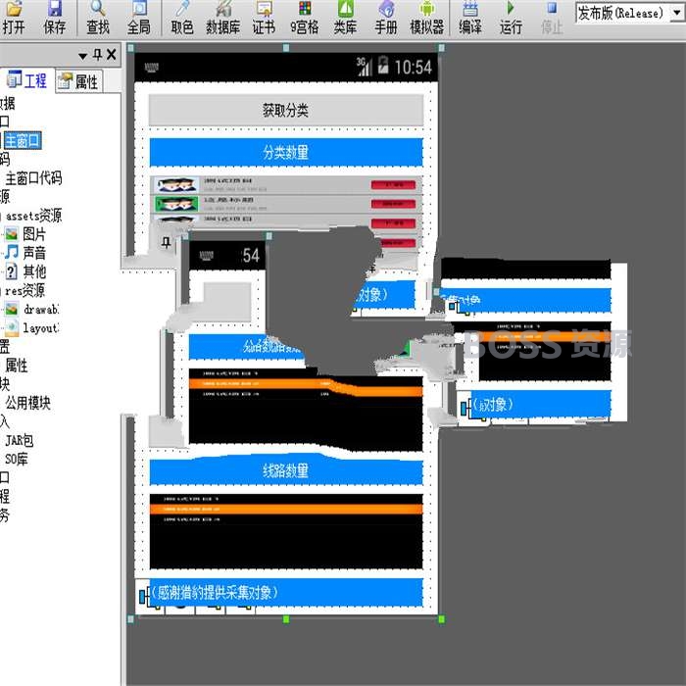Select assets资源 tree node
Screen dimensions: 686x686
point(33,216)
